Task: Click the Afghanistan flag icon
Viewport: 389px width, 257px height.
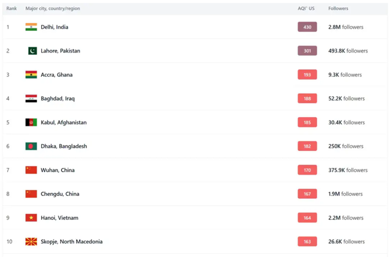Action: tap(31, 123)
